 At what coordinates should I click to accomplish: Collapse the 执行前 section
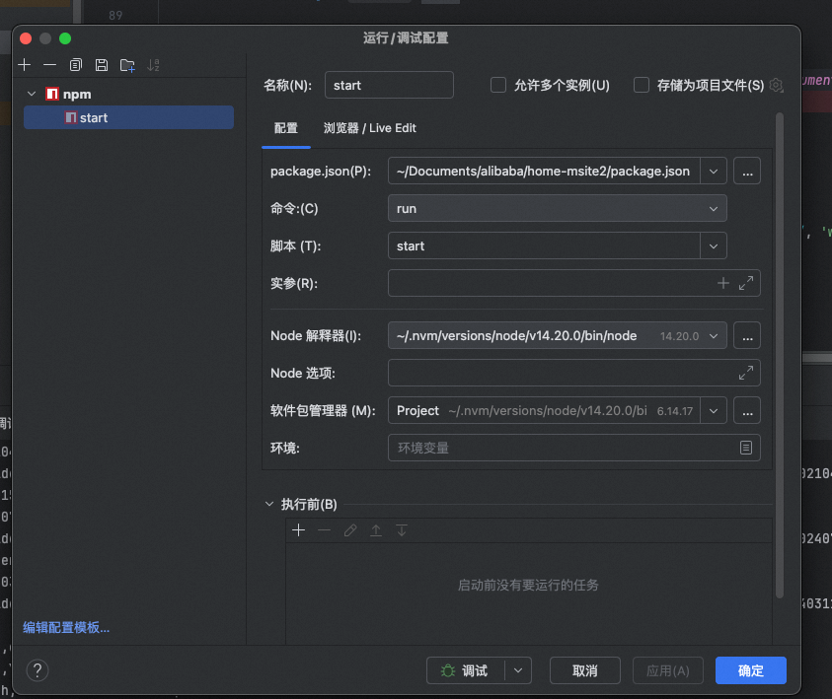coord(269,504)
